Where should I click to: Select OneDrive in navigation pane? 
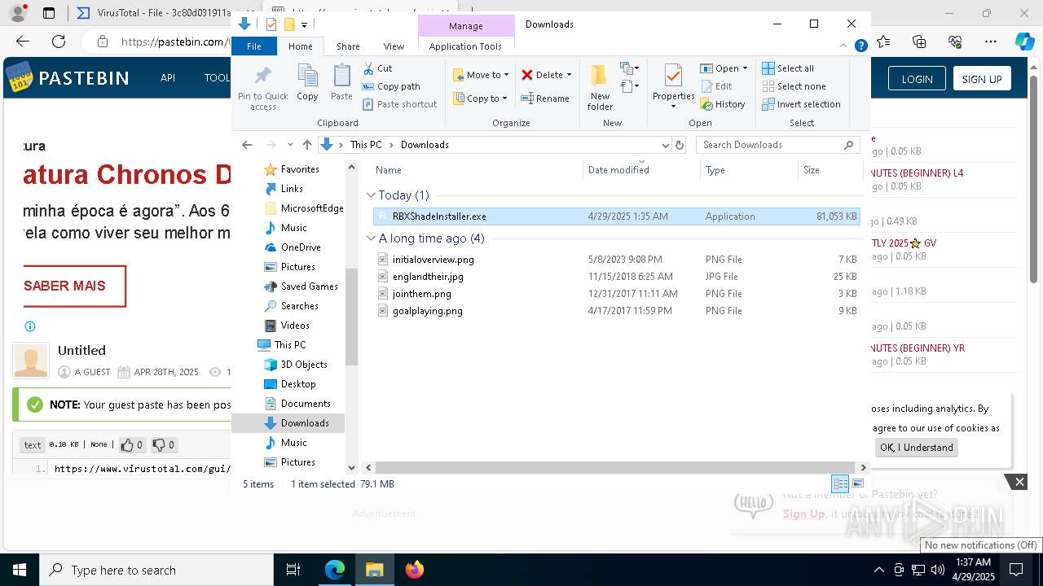pos(301,247)
